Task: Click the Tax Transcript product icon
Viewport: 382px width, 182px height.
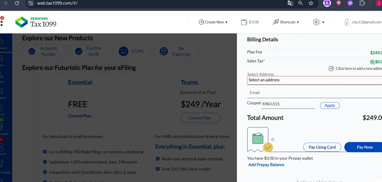Action: [x=164, y=51]
